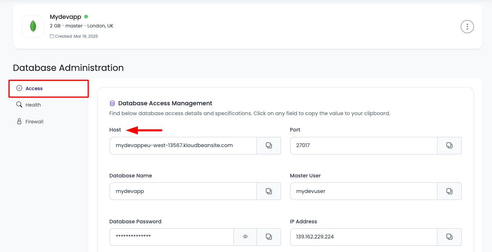Viewport: 492px width, 252px height.
Task: Copy the Database Password to clipboard
Action: 269,237
